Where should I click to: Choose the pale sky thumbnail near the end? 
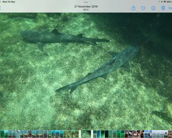click(158, 134)
